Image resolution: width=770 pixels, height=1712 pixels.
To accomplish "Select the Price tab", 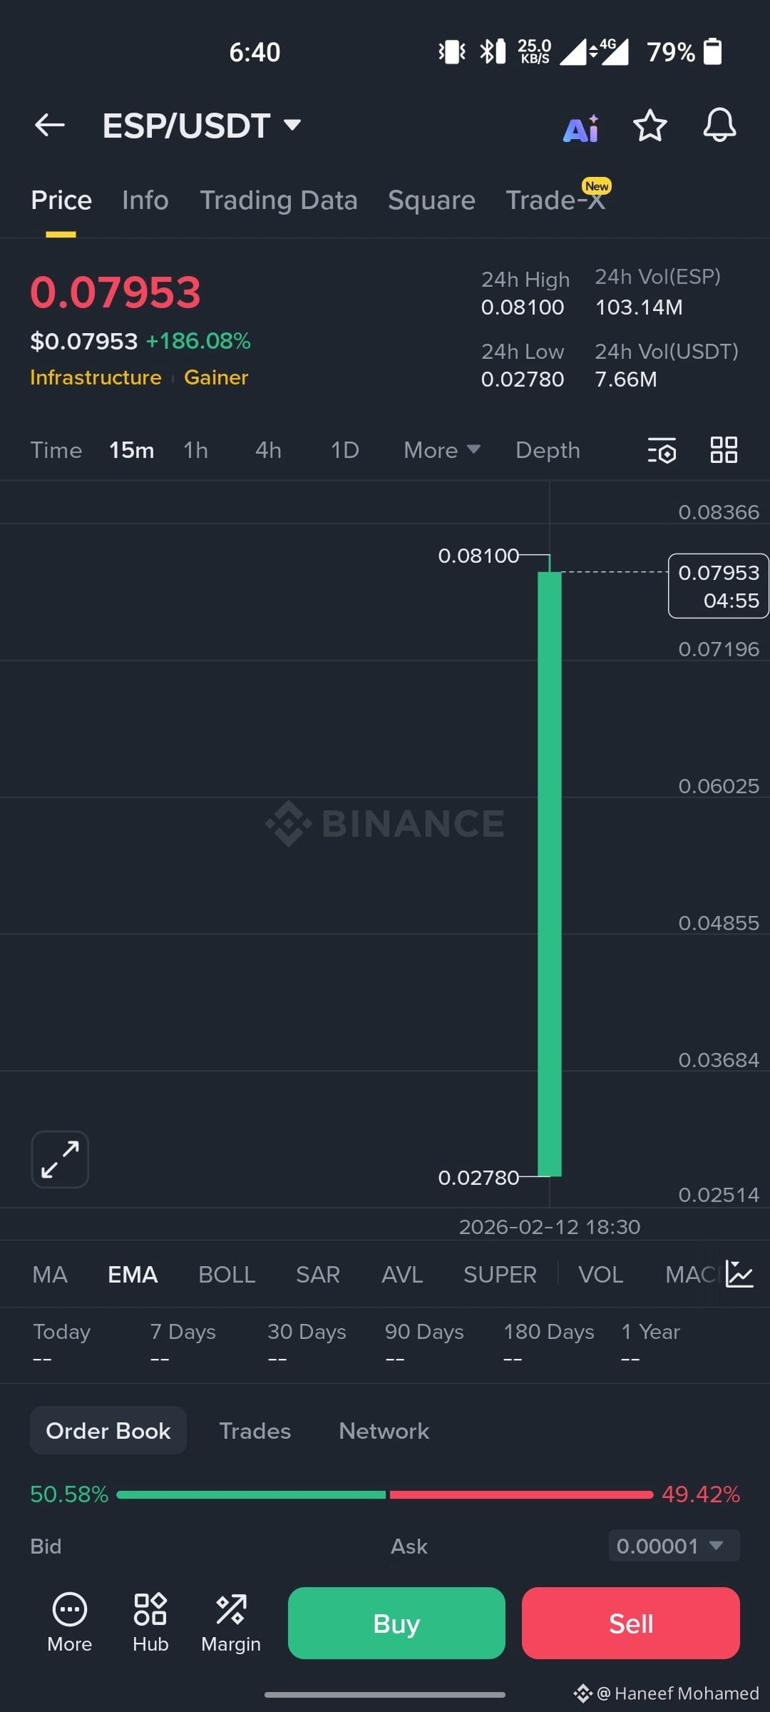I will pyautogui.click(x=61, y=200).
